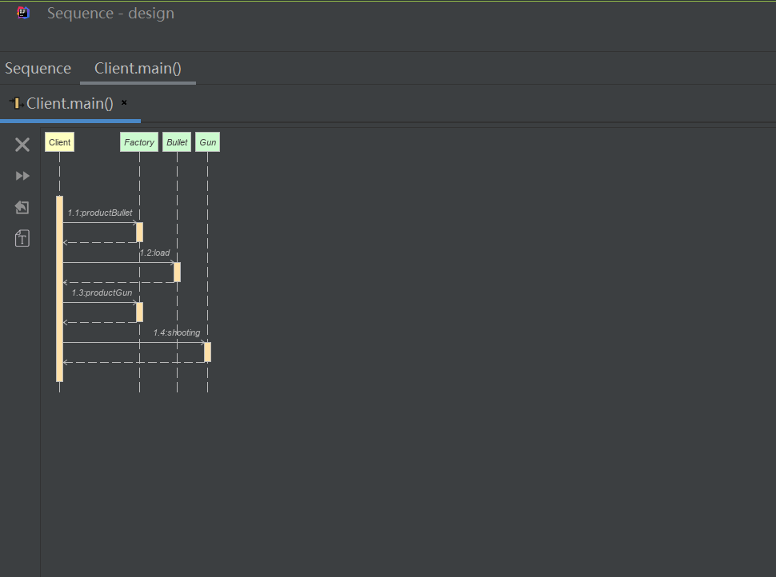The height and width of the screenshot is (577, 776).
Task: Select the Gun participant box
Action: pyautogui.click(x=207, y=142)
